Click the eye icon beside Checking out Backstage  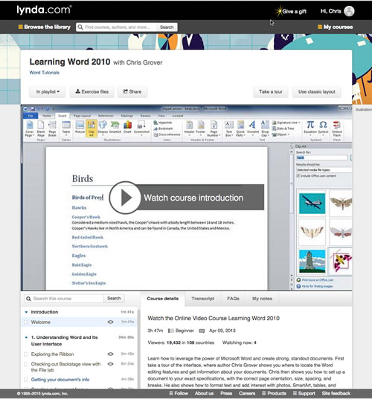click(110, 364)
